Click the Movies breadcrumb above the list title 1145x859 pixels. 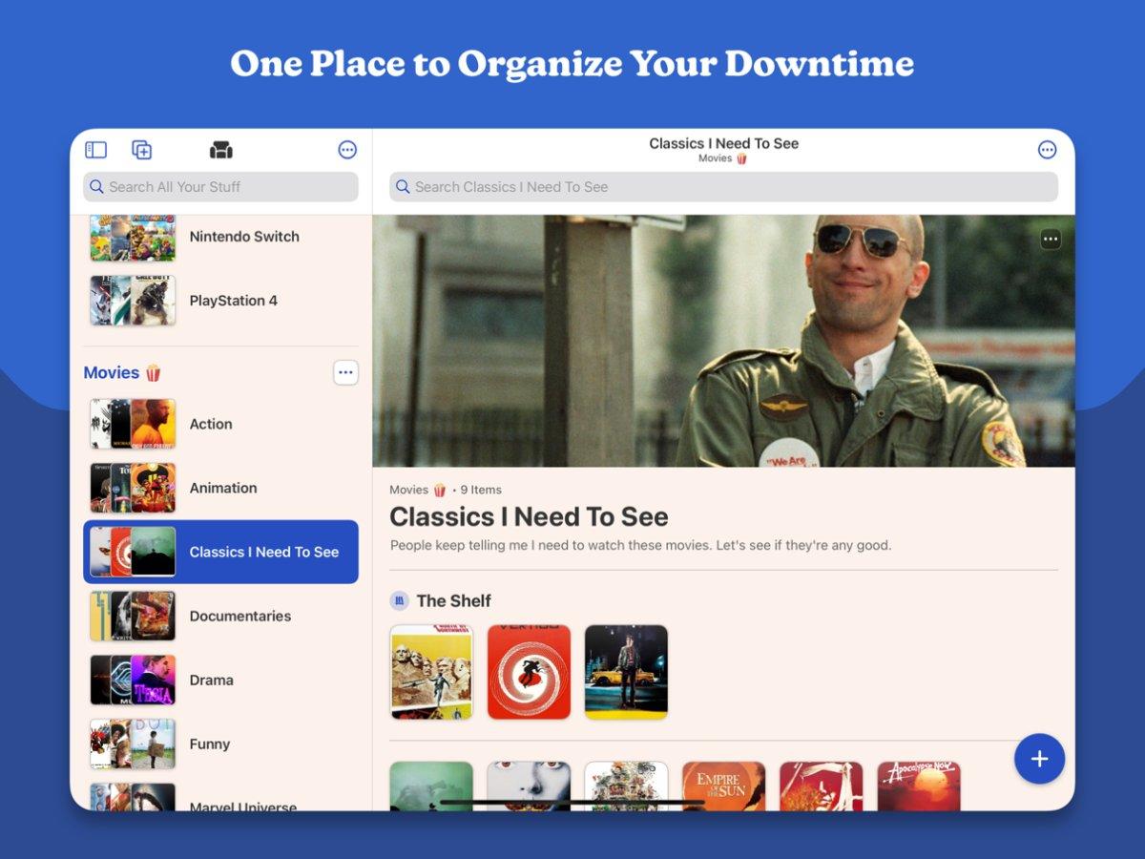[x=418, y=490]
